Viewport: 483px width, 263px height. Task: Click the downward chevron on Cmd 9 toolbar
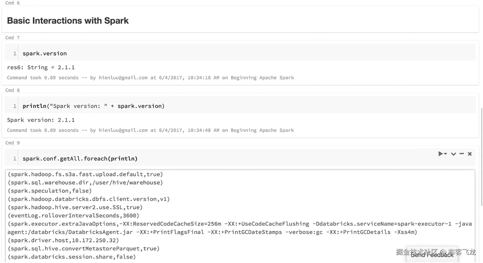[x=453, y=154]
